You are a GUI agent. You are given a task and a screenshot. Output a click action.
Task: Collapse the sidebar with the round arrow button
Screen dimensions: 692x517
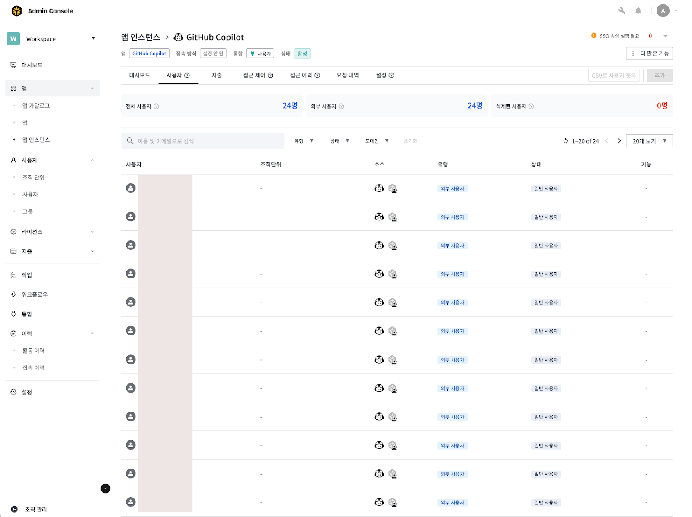(105, 488)
